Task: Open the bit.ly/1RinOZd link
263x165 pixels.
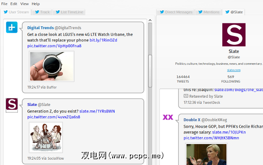Action: (x=103, y=40)
